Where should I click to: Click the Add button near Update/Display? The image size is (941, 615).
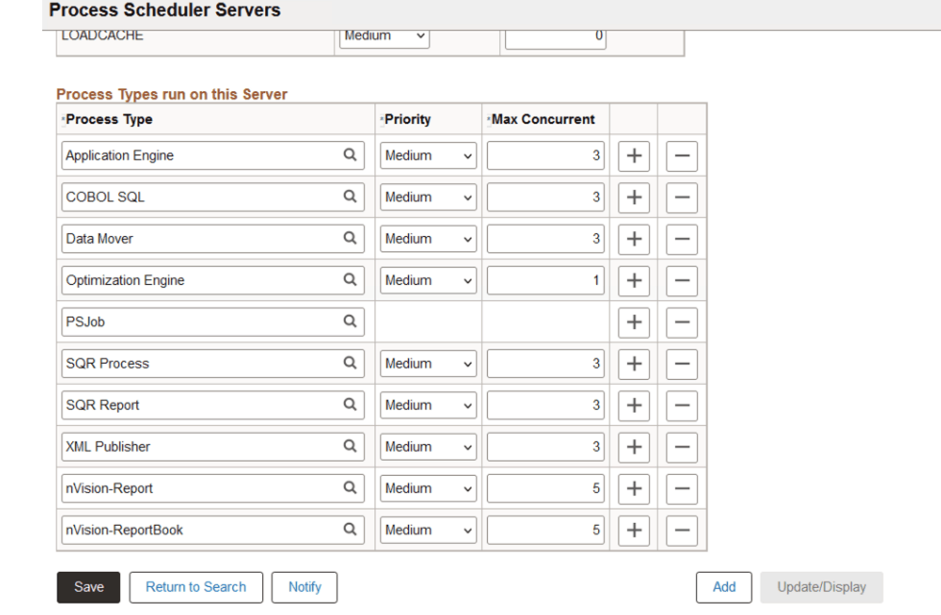pos(724,586)
